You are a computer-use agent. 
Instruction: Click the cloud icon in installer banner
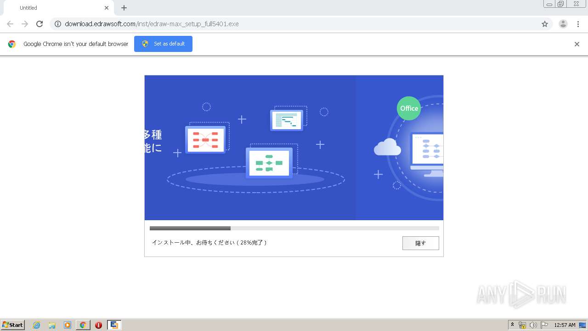[x=387, y=147]
